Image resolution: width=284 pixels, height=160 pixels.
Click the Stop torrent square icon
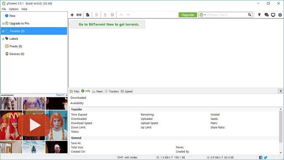112,15
